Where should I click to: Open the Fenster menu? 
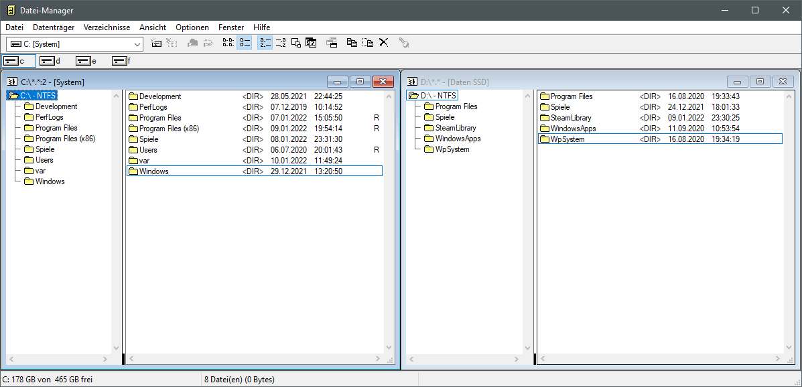(231, 27)
